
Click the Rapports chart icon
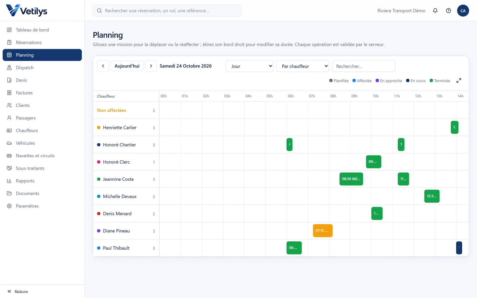coord(9,181)
